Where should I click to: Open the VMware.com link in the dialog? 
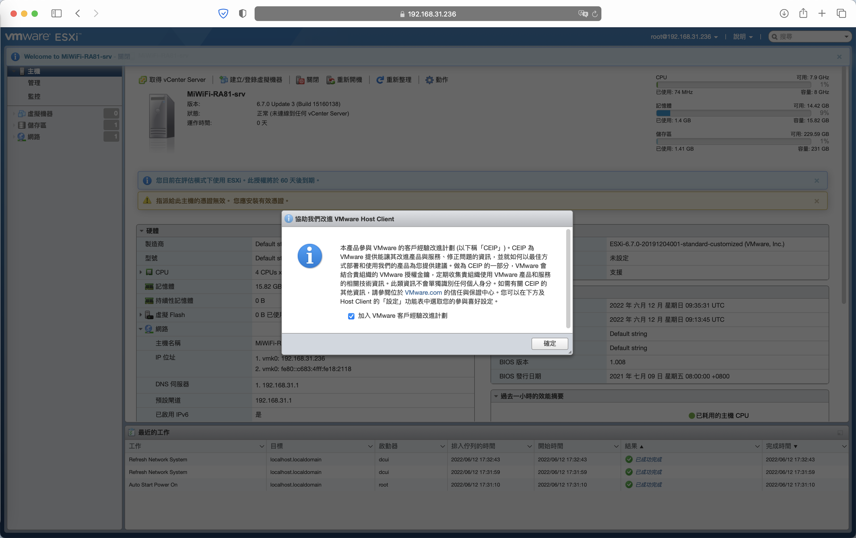coord(423,293)
